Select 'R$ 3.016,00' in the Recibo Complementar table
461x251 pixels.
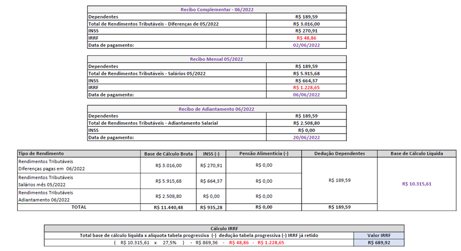(306, 24)
